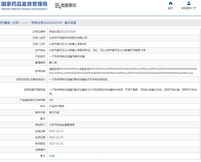Click the 数据查询 search document icon
The width and height of the screenshot is (201, 162).
[58, 6]
